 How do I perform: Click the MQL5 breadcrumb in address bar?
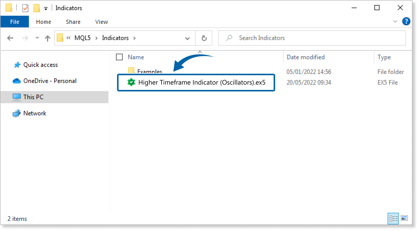point(82,38)
